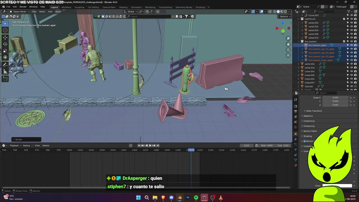Toggle the Motion blur checkbox in properties

tap(305, 141)
